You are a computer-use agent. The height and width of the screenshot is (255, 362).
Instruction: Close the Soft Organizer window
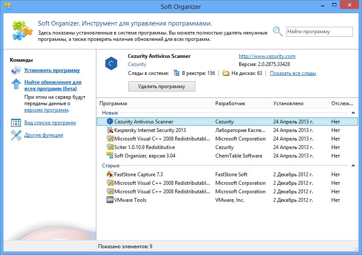350,5
